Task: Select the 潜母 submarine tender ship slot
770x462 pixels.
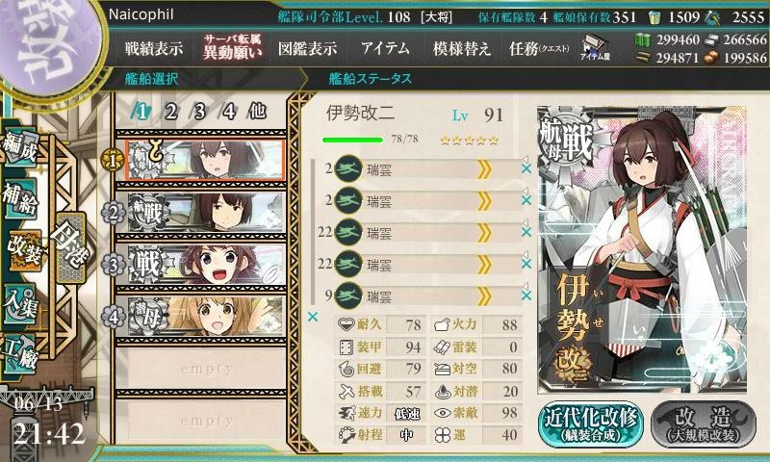Action: click(x=205, y=317)
